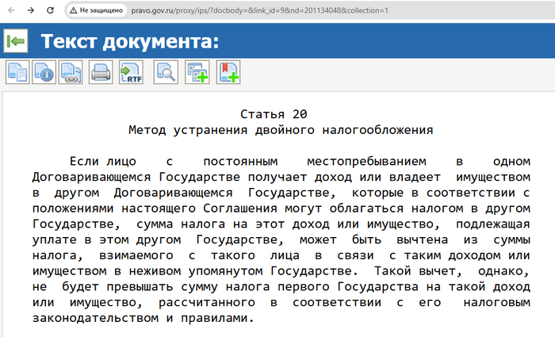555x337 pixels.
Task: Export the document to RTF
Action: [x=130, y=72]
